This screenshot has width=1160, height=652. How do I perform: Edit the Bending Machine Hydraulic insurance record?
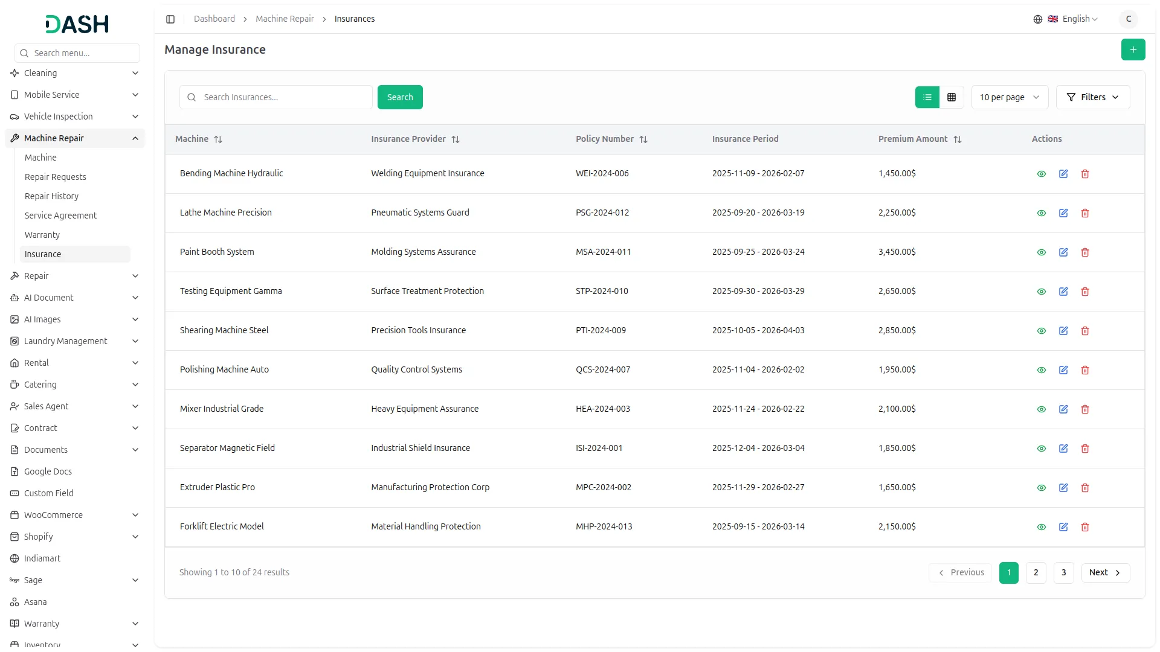pos(1063,174)
